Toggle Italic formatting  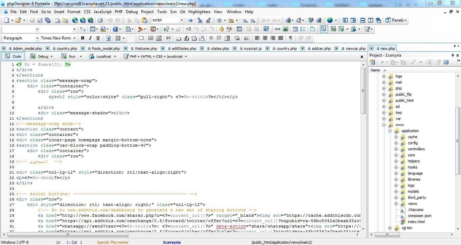(90, 38)
